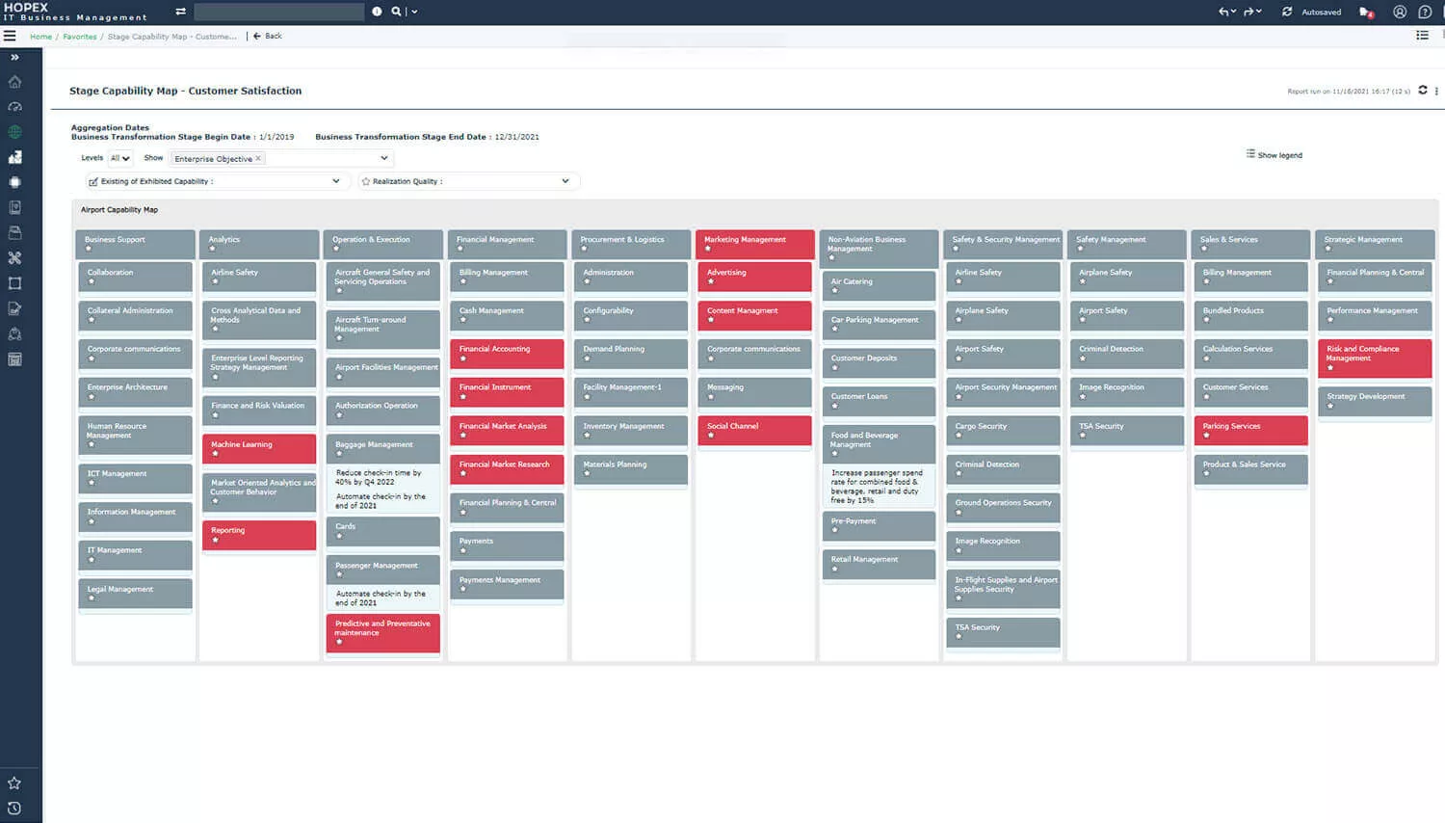Select the green globe sidebar icon
This screenshot has width=1445, height=823.
click(14, 132)
